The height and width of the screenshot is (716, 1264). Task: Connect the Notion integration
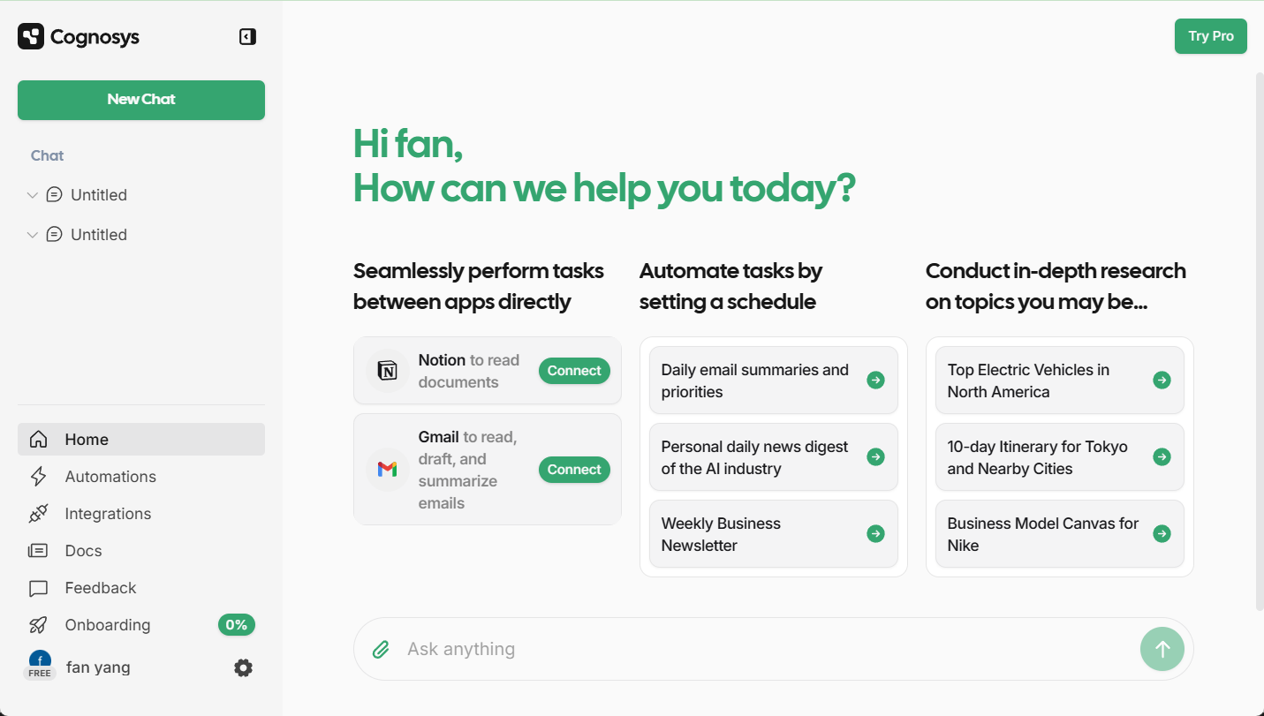[574, 371]
